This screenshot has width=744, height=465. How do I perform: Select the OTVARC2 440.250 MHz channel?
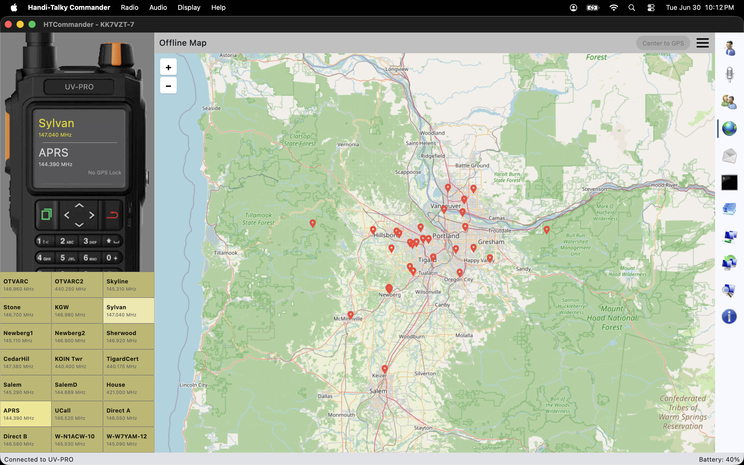coord(77,285)
